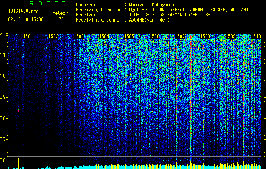This screenshot has width=266, height=169.
Task: Click the 'meteor' label
Action: pos(60,13)
